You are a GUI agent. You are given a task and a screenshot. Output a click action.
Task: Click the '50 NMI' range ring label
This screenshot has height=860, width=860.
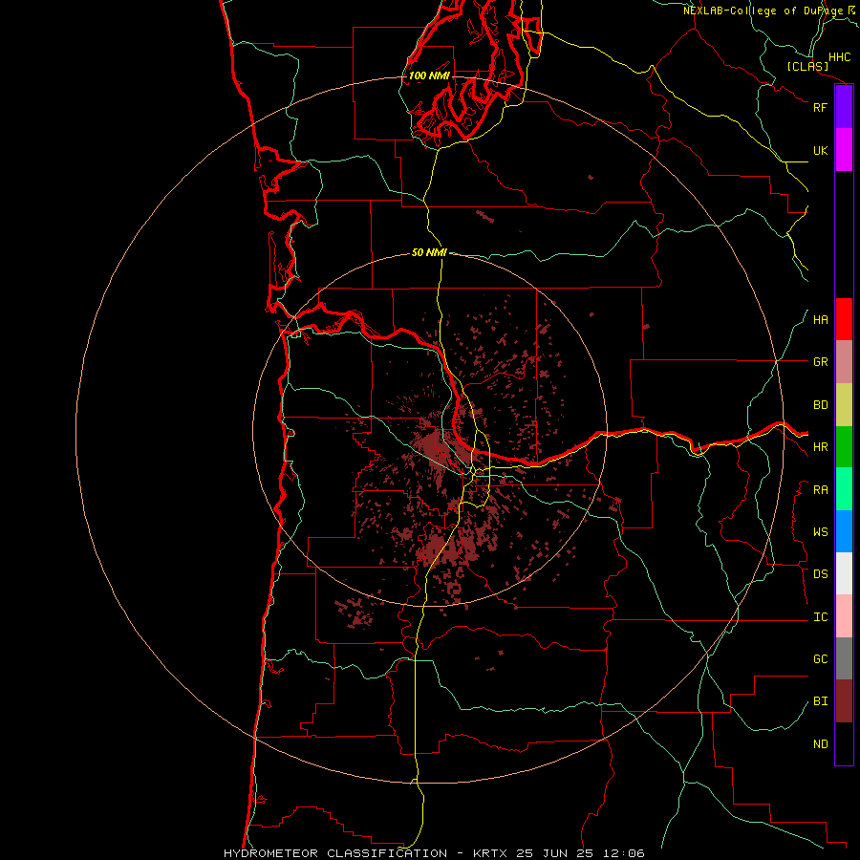click(429, 252)
